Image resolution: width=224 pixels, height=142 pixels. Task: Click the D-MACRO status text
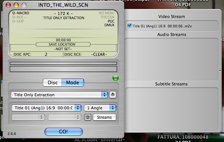pos(21,13)
